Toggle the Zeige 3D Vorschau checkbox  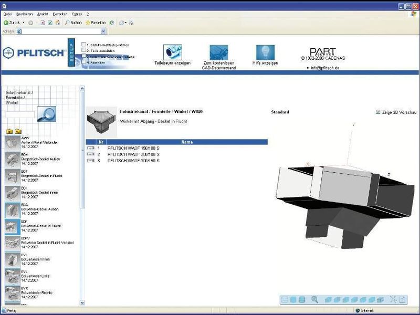coord(379,112)
